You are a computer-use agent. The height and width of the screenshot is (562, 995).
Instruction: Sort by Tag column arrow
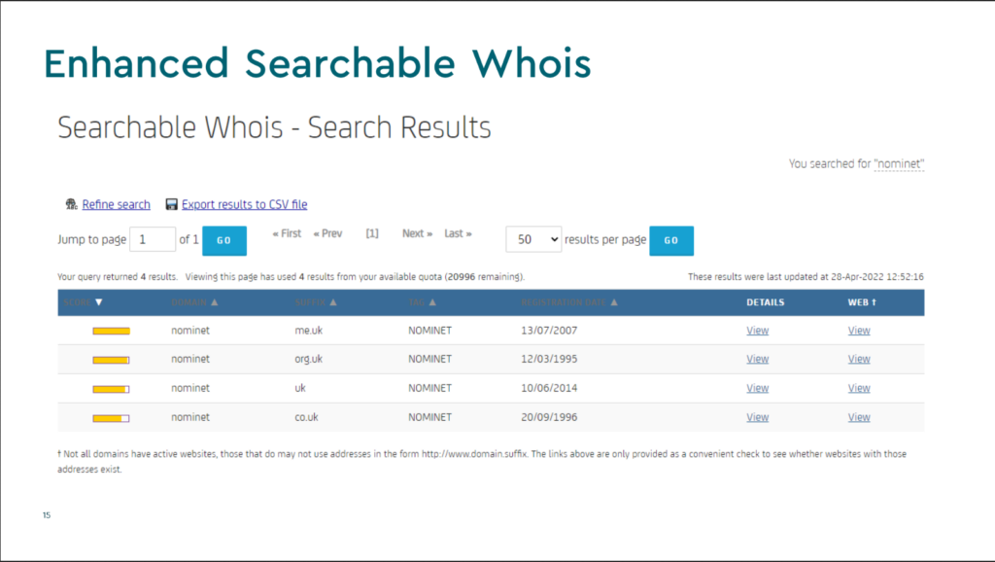430,302
